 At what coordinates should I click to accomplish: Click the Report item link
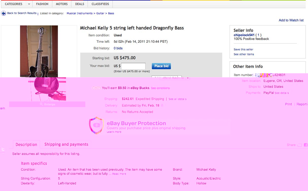[x=302, y=104]
